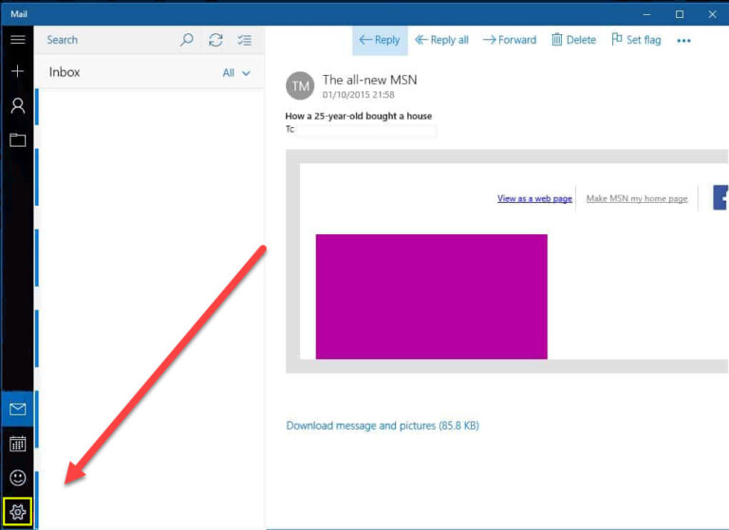The height and width of the screenshot is (530, 729).
Task: Delete the open message
Action: click(573, 41)
